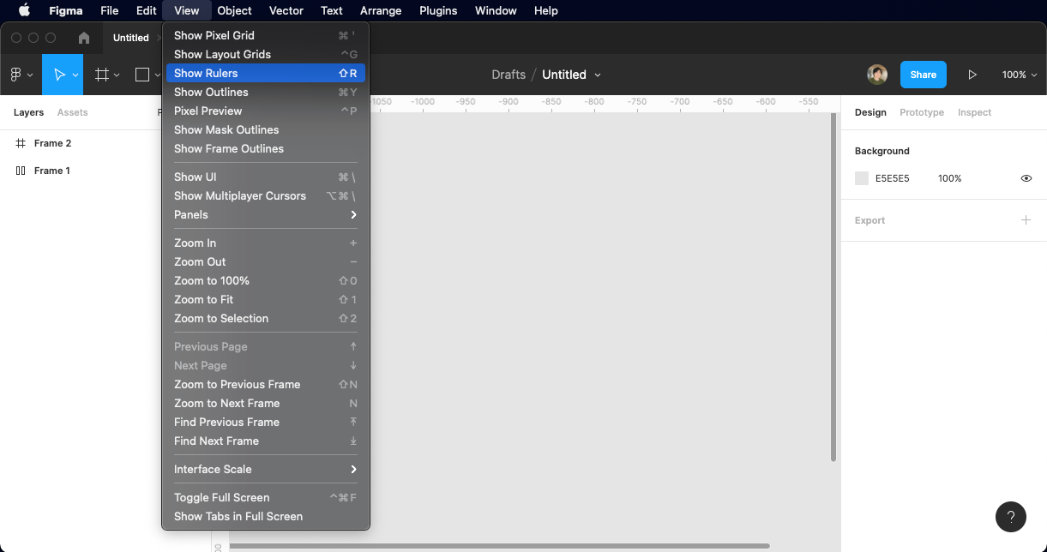Viewport: 1047px width, 552px height.
Task: Choose Zoom In
Action: click(266, 243)
